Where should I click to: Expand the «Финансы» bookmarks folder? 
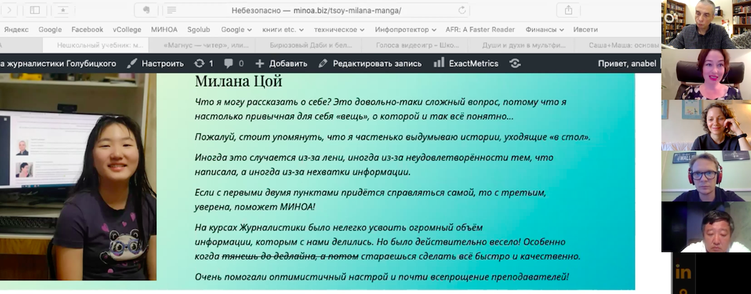pyautogui.click(x=544, y=29)
